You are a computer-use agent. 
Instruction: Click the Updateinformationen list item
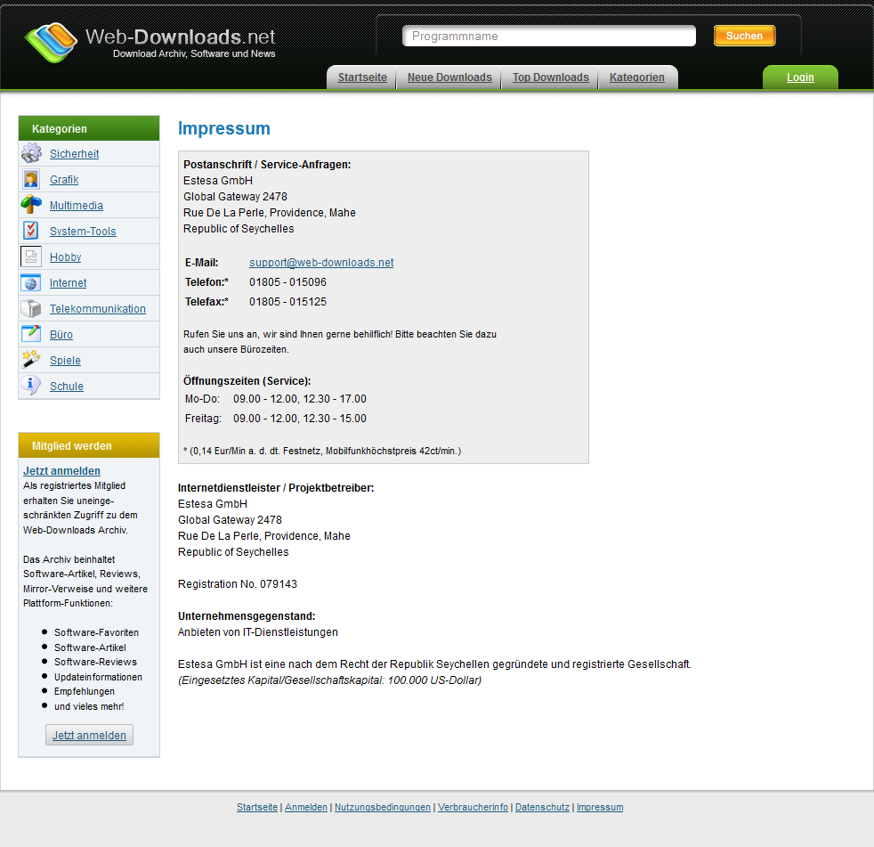coord(98,677)
